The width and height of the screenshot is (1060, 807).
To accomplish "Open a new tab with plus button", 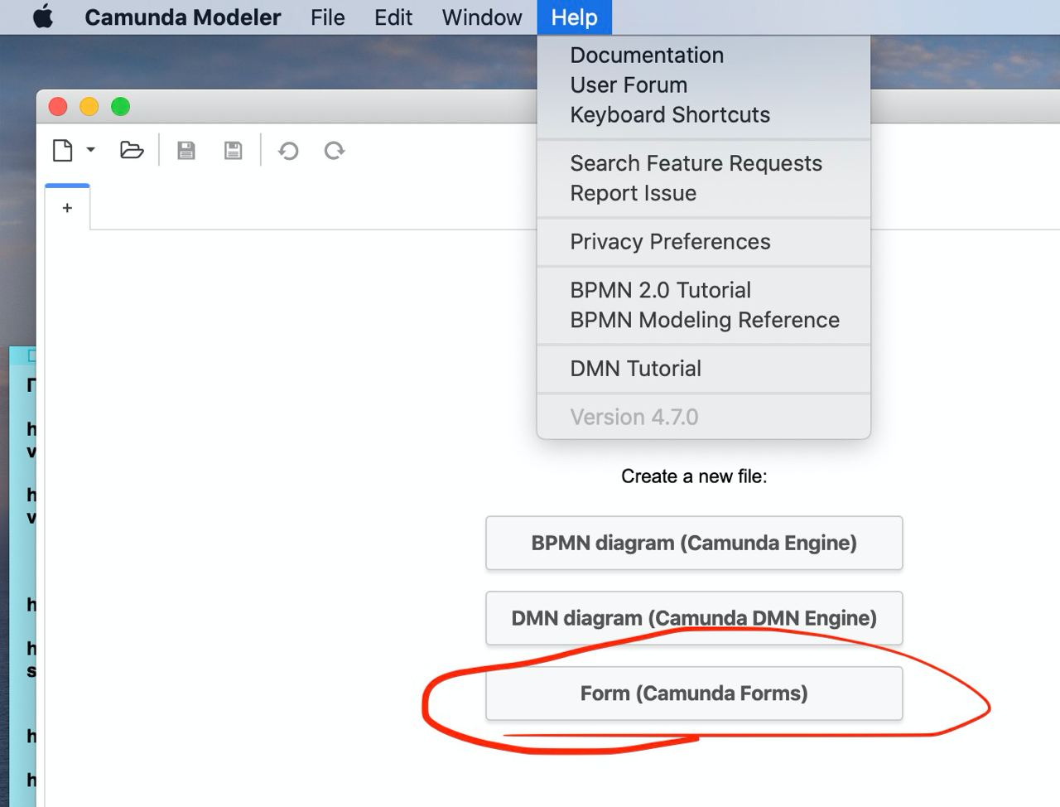I will (67, 208).
